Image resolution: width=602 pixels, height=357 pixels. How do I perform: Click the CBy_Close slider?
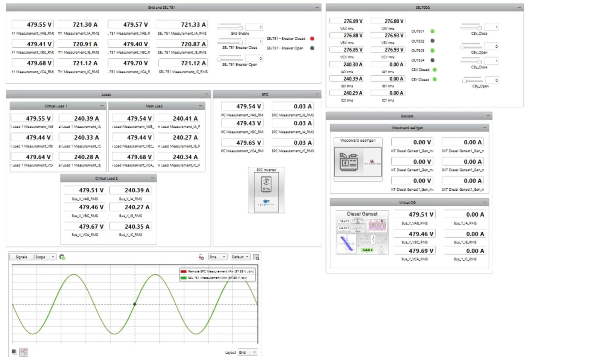[471, 61]
